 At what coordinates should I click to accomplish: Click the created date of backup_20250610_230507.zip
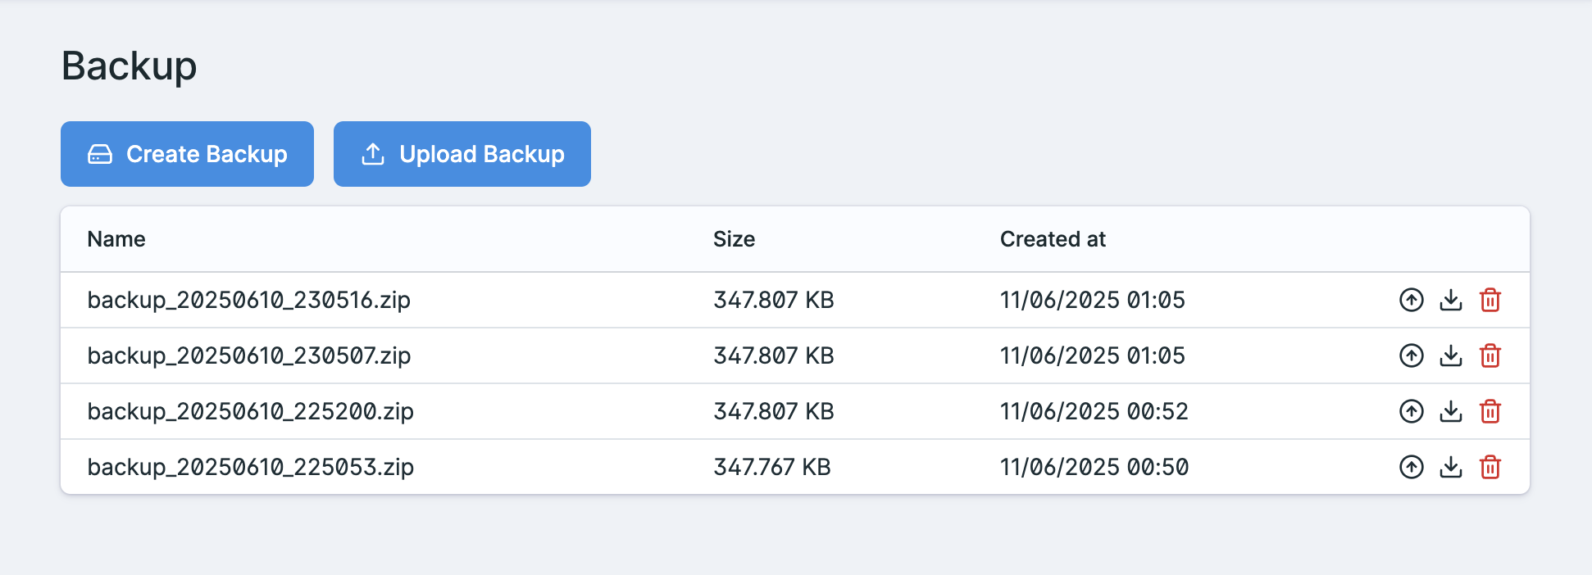tap(1093, 355)
